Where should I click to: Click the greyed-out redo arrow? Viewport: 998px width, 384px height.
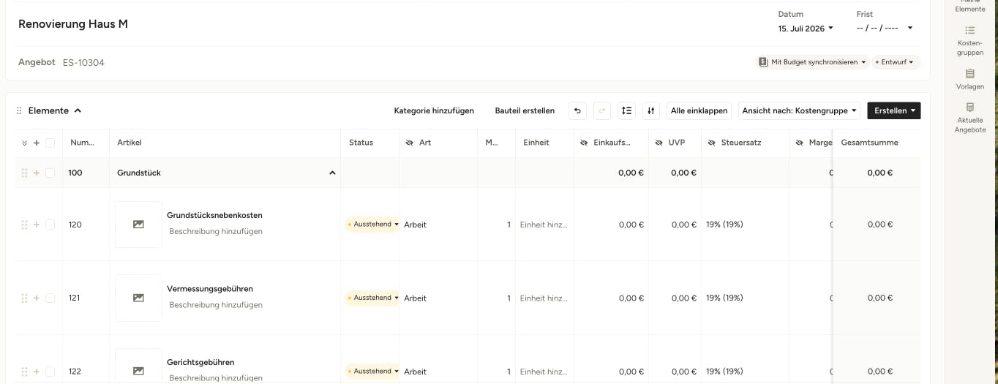point(601,110)
